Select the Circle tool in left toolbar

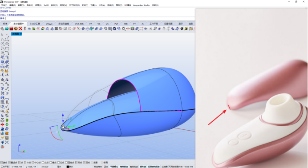pyautogui.click(x=2, y=44)
